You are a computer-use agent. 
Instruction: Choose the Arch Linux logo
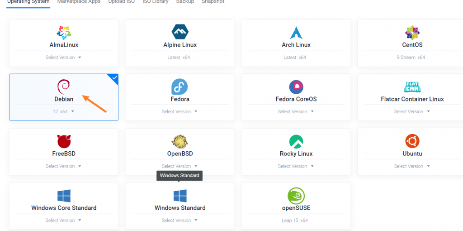[x=296, y=32]
